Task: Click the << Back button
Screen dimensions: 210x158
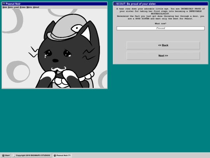Action: 163,45
